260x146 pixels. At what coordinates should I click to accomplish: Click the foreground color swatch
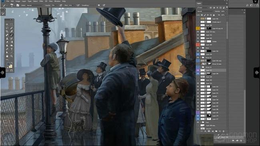click(8, 64)
